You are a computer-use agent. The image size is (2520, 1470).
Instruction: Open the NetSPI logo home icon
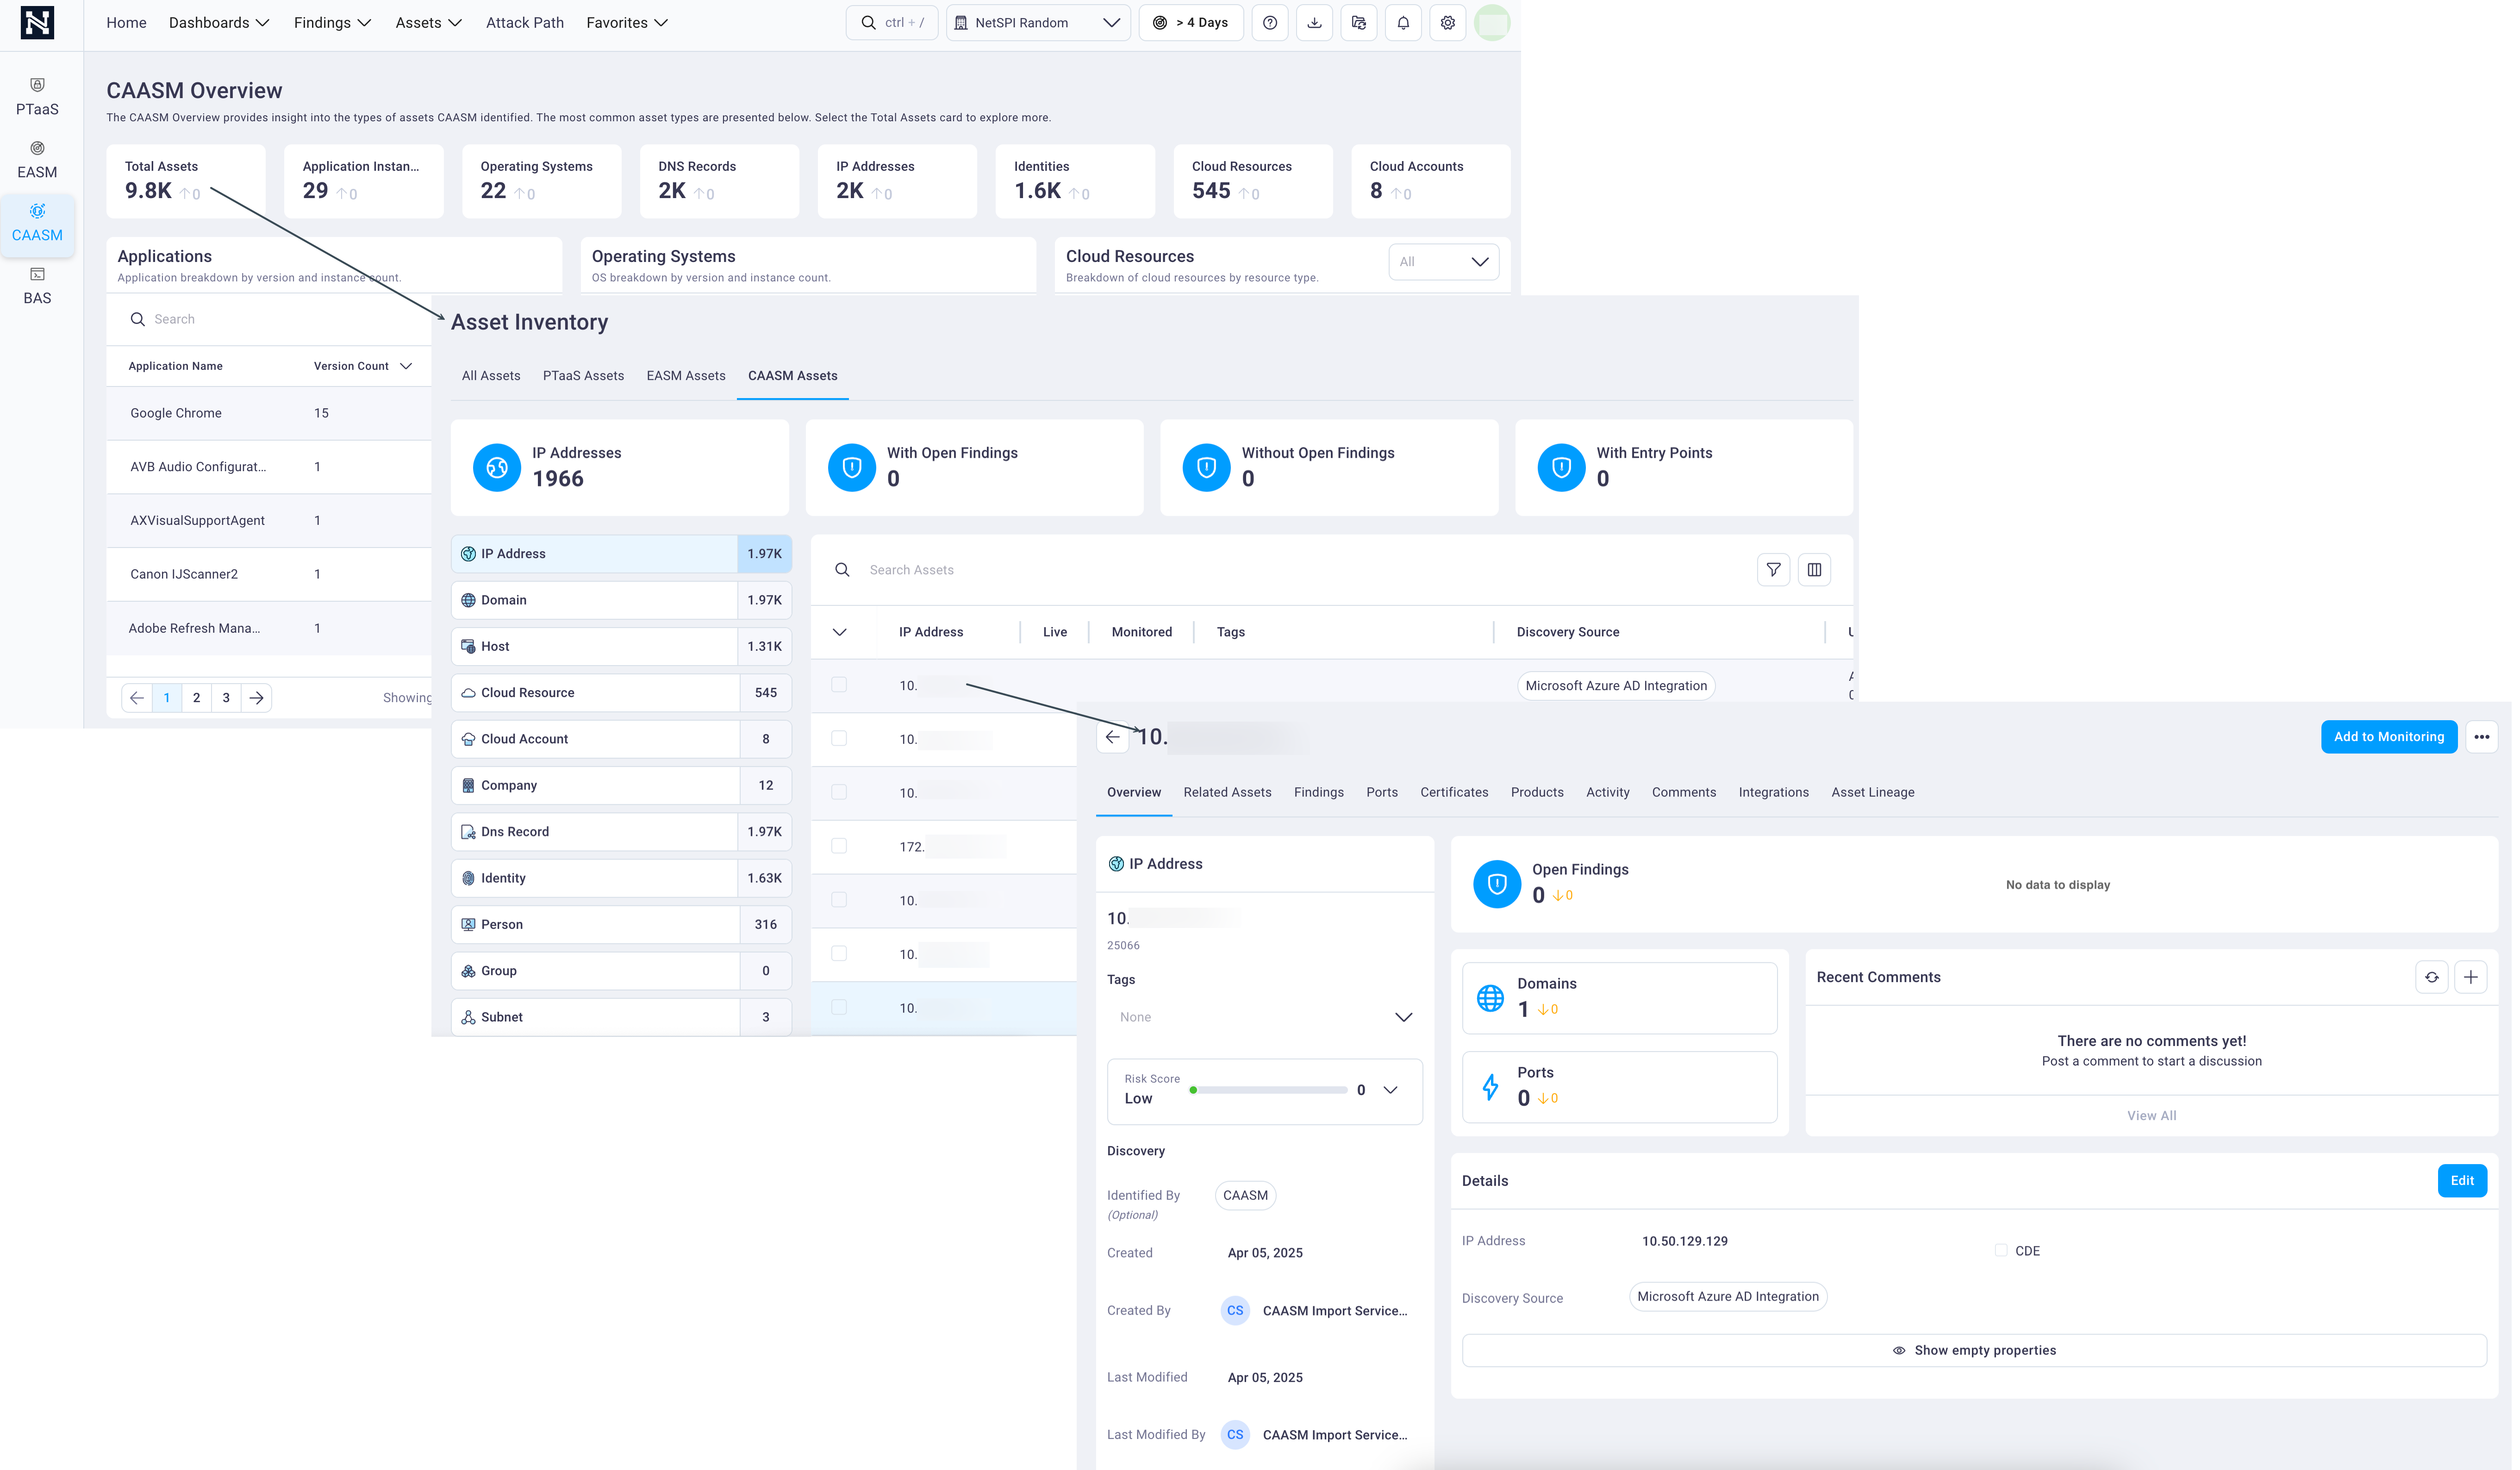click(x=37, y=22)
